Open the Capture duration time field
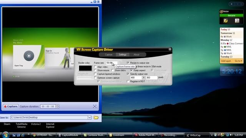Image resolution: width=246 pixels, height=138 pixels. (x=48, y=107)
